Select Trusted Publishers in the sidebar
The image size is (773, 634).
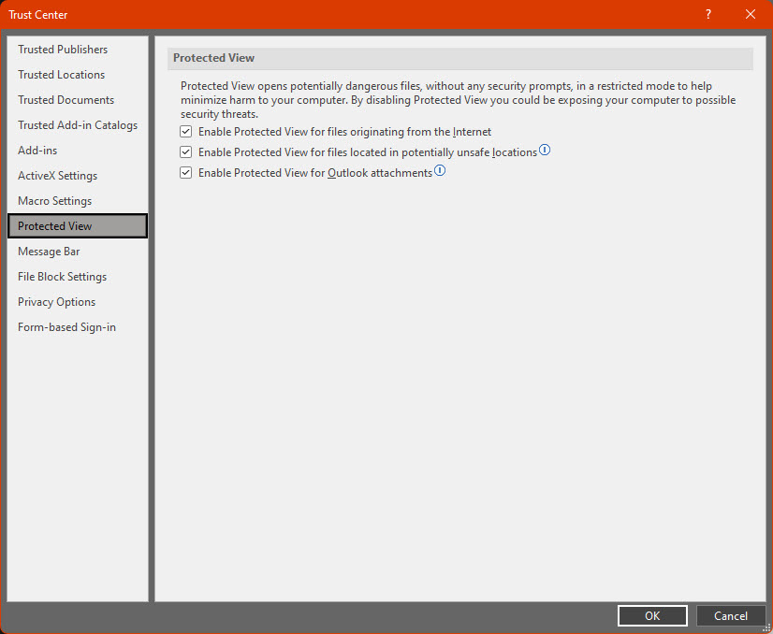click(63, 49)
